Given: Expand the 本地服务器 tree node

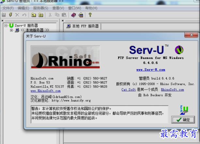Looking at the screenshot, I should pyautogui.click(x=11, y=30).
